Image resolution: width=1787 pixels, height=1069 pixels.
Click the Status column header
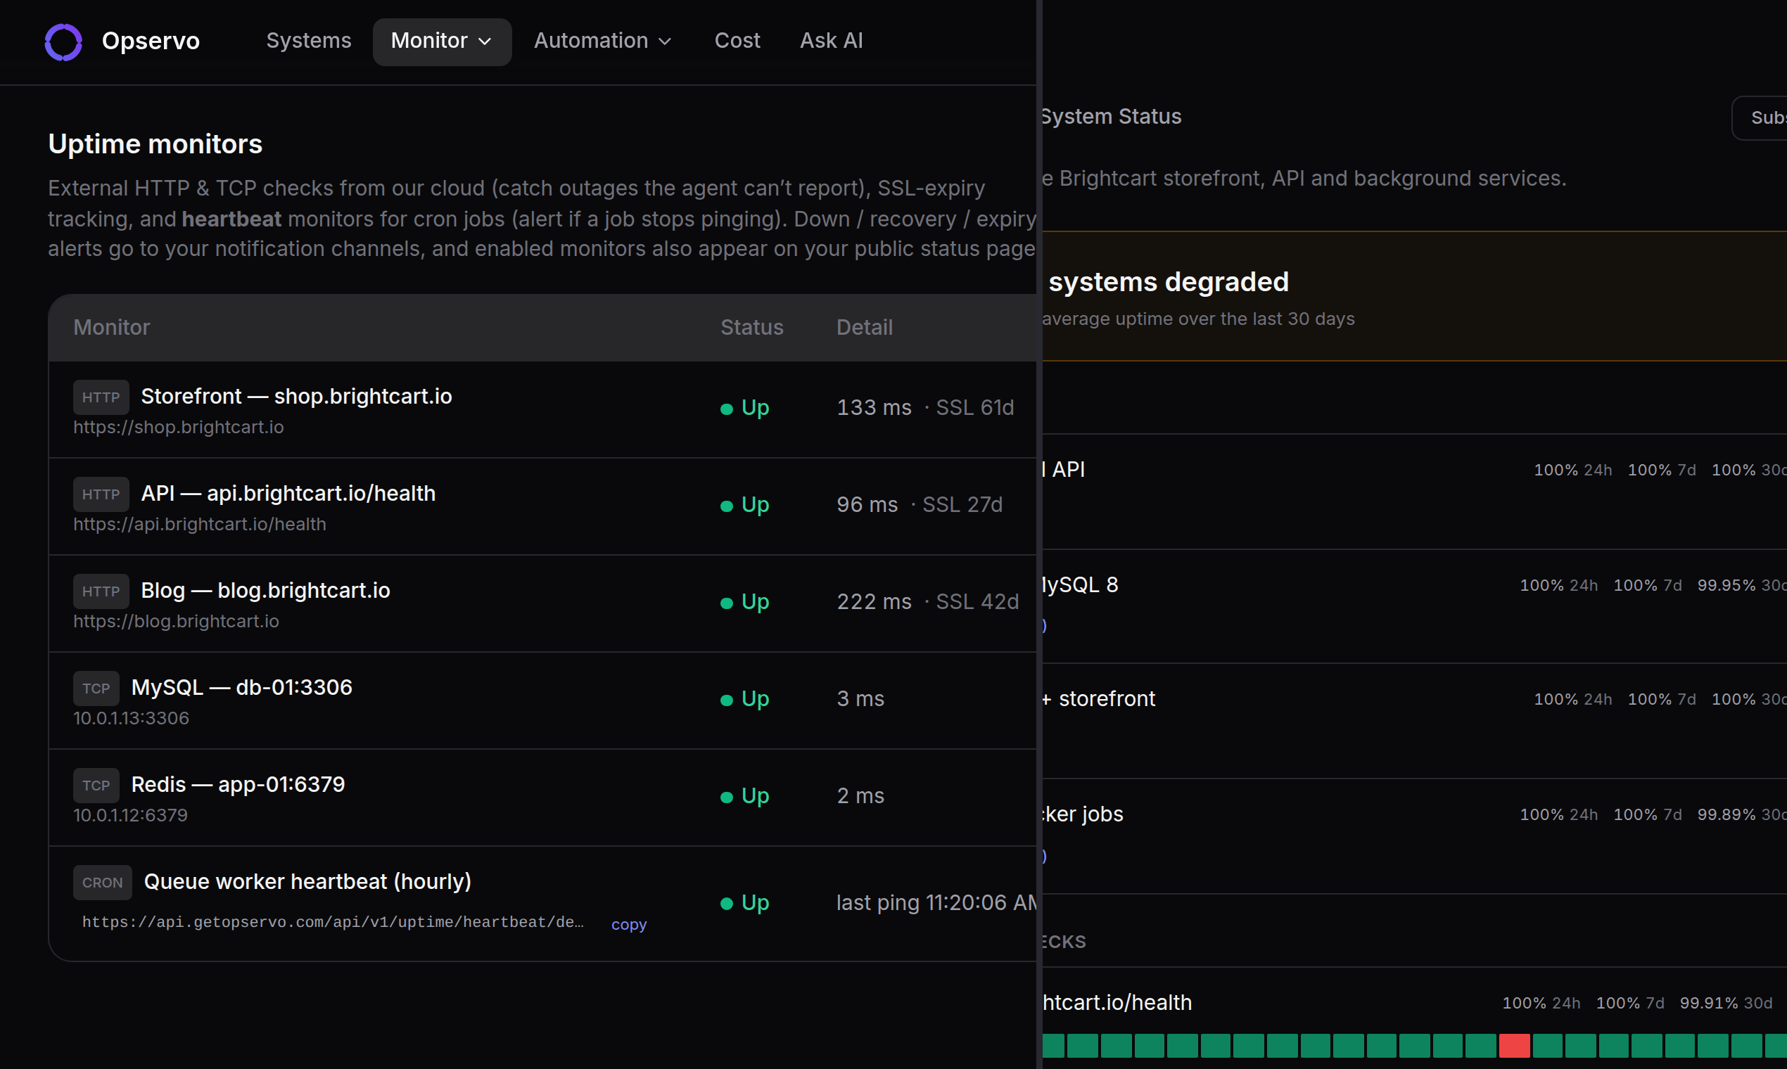click(751, 327)
